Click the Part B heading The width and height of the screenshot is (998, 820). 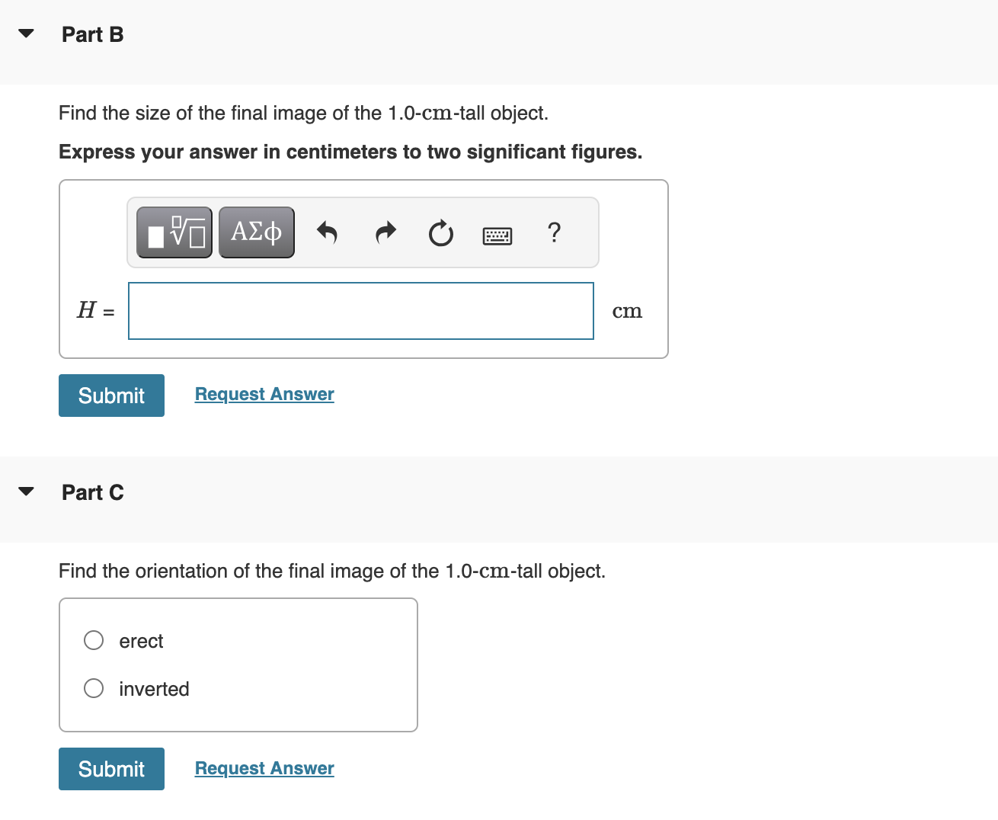92,34
